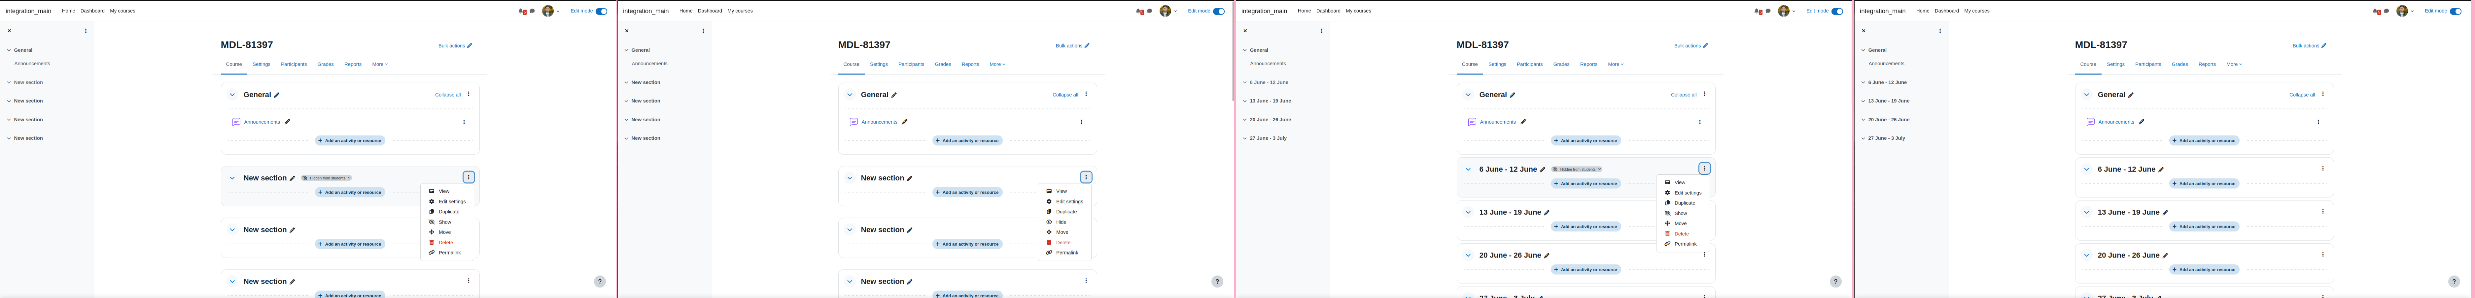Collapse 27 June - 3 July in third panel index
2475x298 pixels.
(x=1245, y=138)
